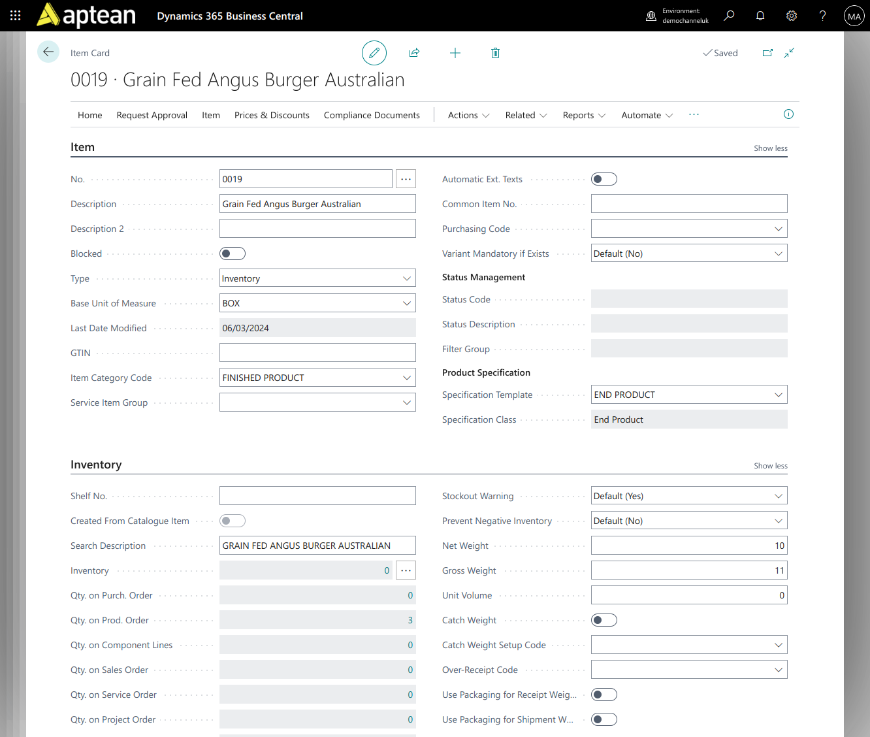Screen dimensions: 870x737
Task: Click Show less in Item section
Action: [x=771, y=148]
